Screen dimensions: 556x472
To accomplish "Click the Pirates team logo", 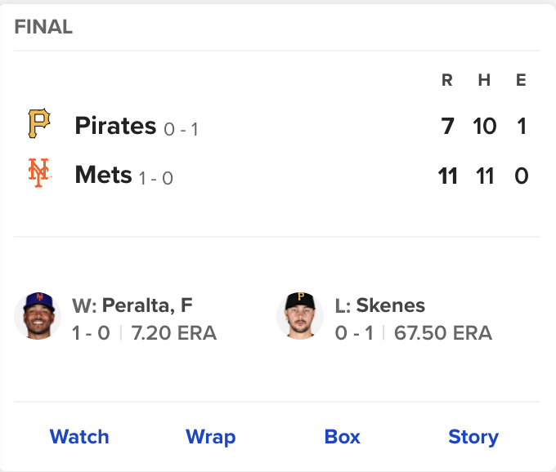I will point(38,125).
